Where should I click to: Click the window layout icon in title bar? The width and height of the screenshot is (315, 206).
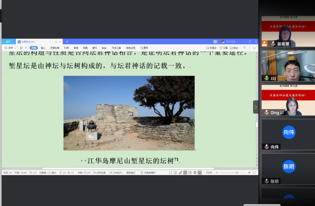pyautogui.click(x=215, y=41)
